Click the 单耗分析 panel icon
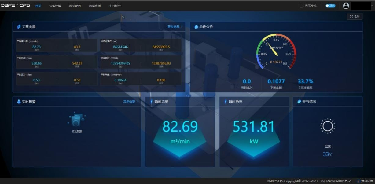The height and width of the screenshot is (184, 375). click(197, 27)
